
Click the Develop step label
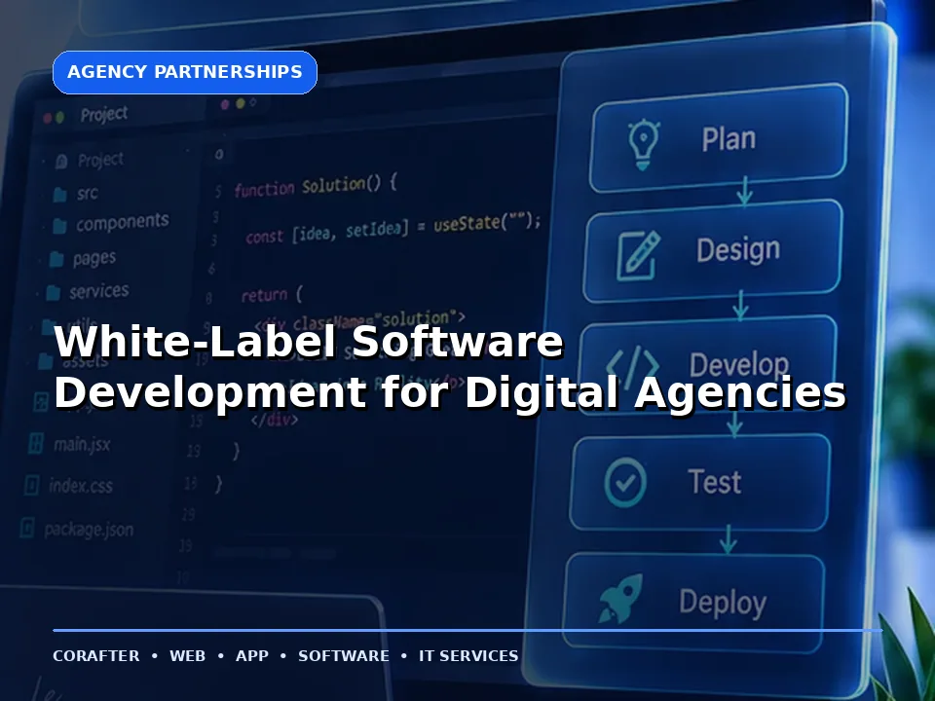pyautogui.click(x=739, y=363)
